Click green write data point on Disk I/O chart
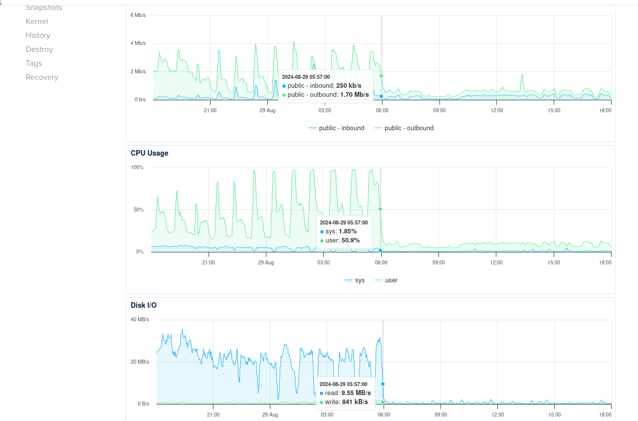Screen dimensions: 638x421 tap(383, 402)
